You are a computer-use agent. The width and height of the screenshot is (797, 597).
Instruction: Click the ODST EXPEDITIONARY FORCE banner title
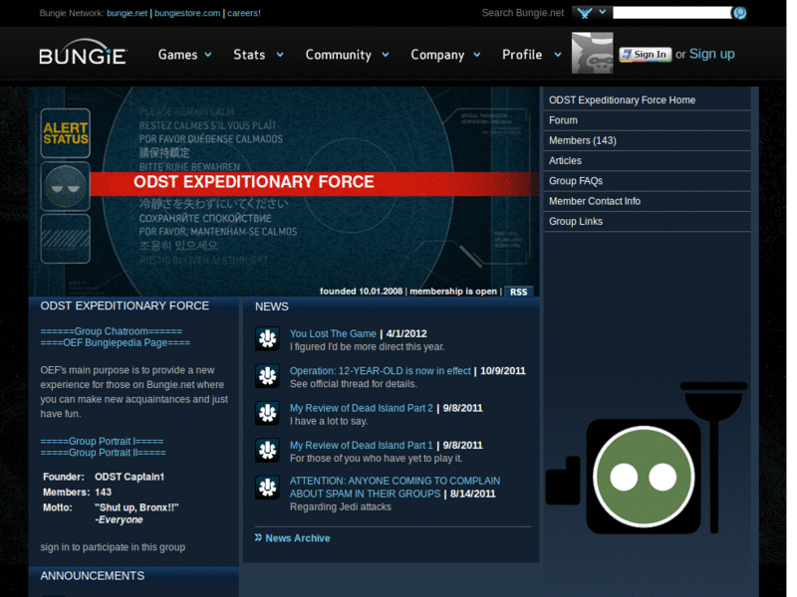[254, 182]
